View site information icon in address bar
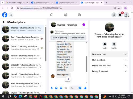Viewport: 133px width, 99px height. pos(18,8)
